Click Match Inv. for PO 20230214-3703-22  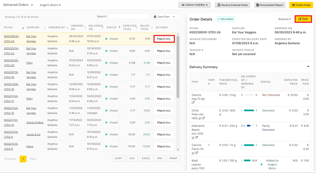click(164, 51)
